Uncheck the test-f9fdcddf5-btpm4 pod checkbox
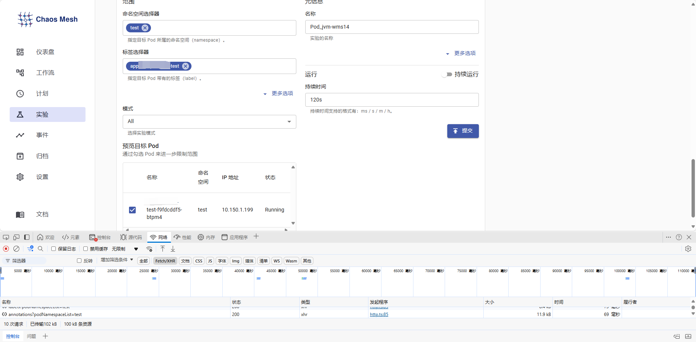The width and height of the screenshot is (696, 342). pyautogui.click(x=132, y=210)
